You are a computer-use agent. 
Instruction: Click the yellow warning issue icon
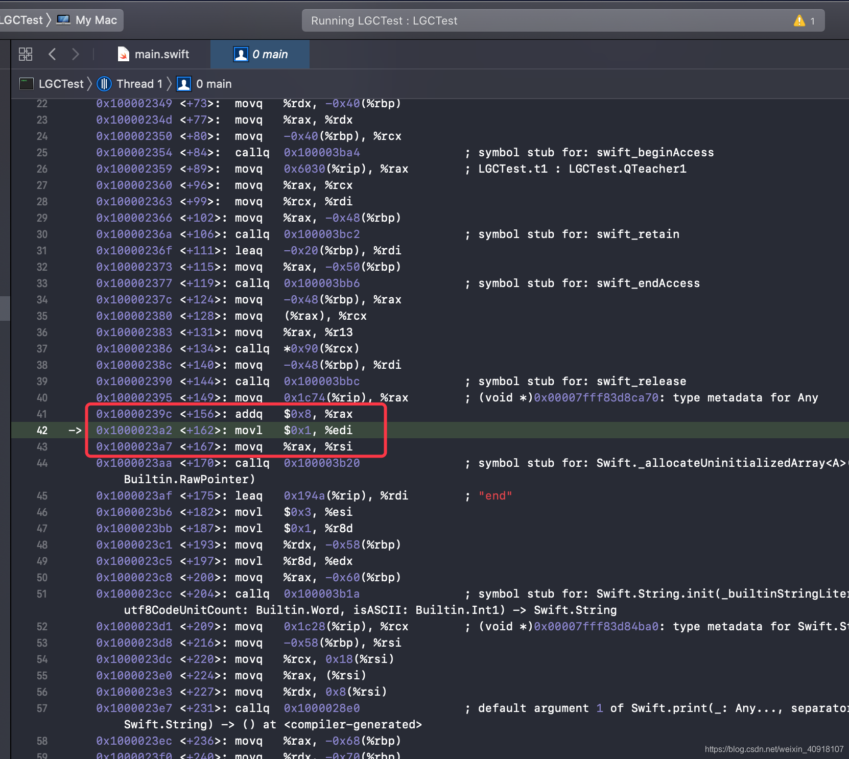tap(799, 21)
